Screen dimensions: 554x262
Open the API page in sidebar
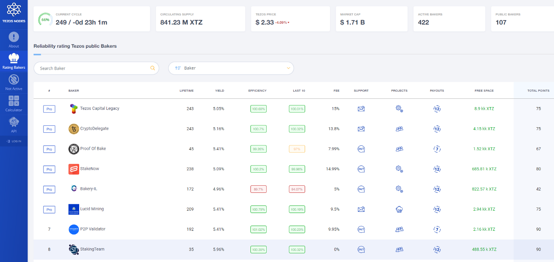click(x=14, y=125)
